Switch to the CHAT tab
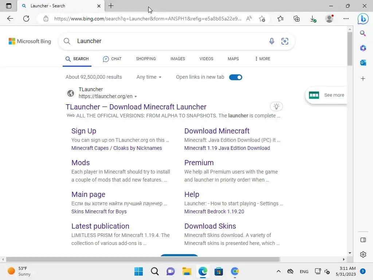 tap(112, 59)
